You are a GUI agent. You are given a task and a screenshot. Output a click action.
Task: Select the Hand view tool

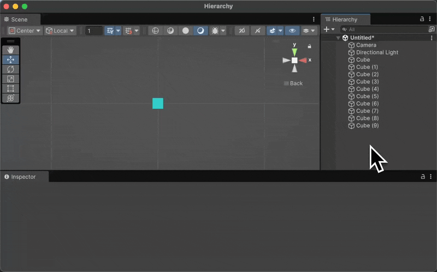10,50
